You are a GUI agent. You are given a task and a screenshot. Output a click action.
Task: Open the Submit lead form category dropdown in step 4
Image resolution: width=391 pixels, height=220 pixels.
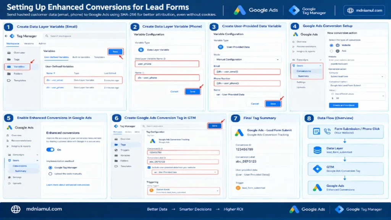(x=357, y=76)
